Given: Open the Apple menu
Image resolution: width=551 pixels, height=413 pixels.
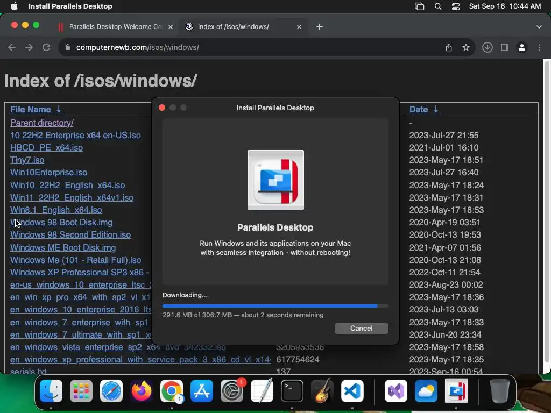Looking at the screenshot, I should pyautogui.click(x=13, y=6).
